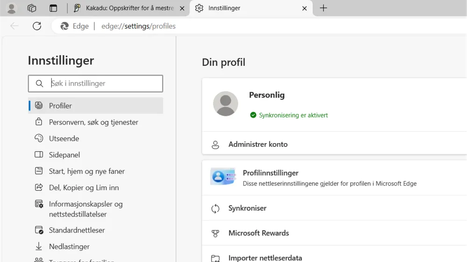467x262 pixels.
Task: Focus the Søk i innstillinger search box
Action: tap(103, 83)
